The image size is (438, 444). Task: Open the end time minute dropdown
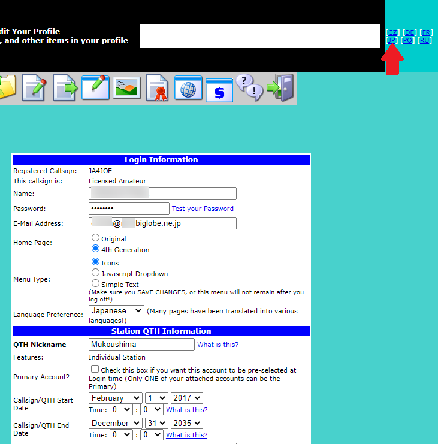coord(152,434)
